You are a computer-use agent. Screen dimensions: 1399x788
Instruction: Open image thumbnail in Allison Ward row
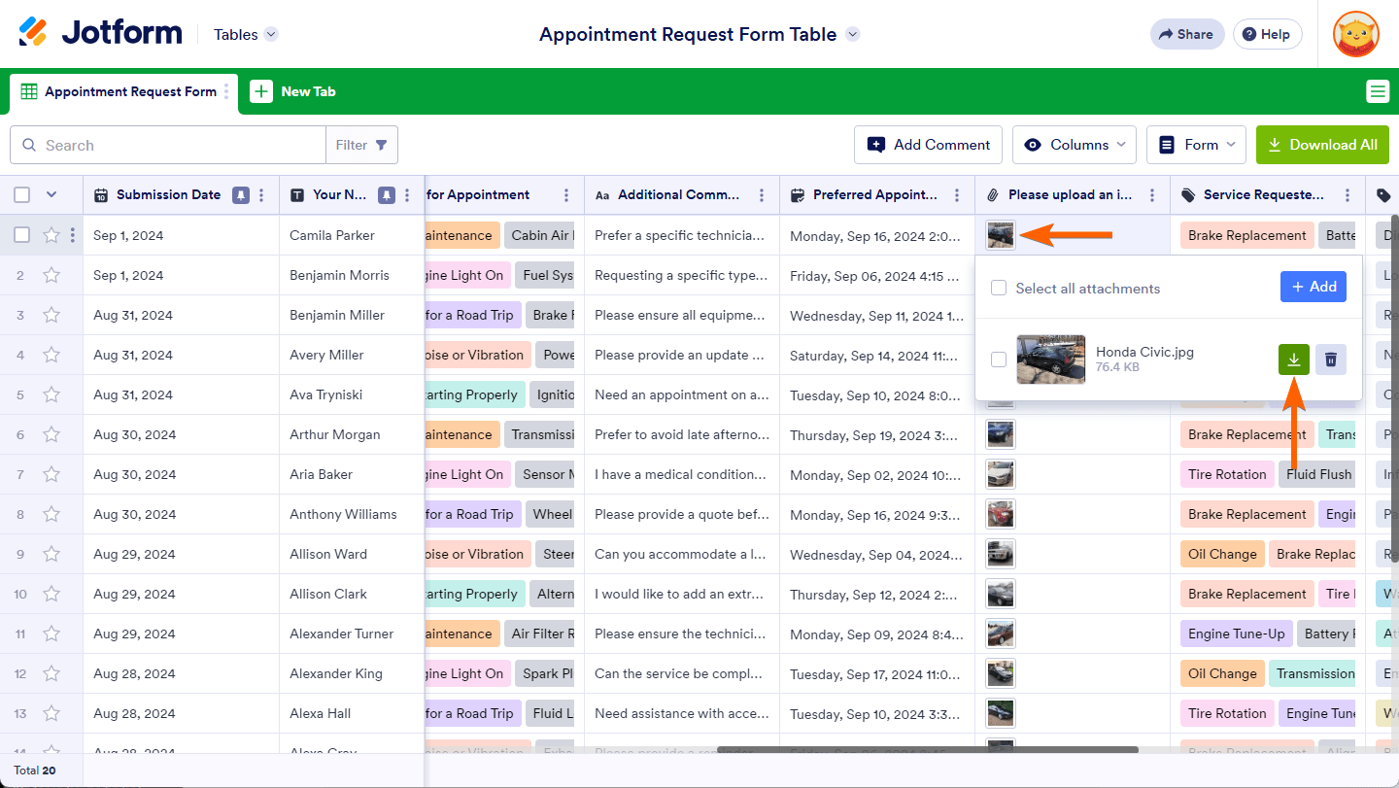tap(1001, 554)
